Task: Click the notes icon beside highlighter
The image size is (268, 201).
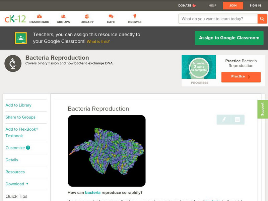Action: tap(237, 120)
